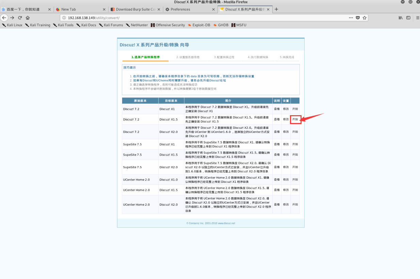Reload the current page
This screenshot has height=279, width=420.
pos(20,18)
